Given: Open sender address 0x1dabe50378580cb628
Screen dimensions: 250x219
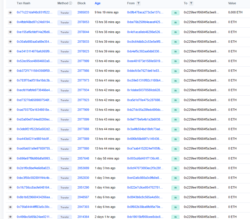Looking at the screenshot, I should (x=145, y=90).
